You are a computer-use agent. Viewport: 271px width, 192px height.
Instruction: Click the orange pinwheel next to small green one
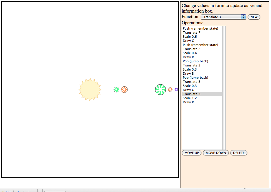pos(124,90)
